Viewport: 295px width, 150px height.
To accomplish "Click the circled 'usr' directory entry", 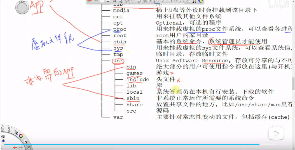I will (x=118, y=61).
